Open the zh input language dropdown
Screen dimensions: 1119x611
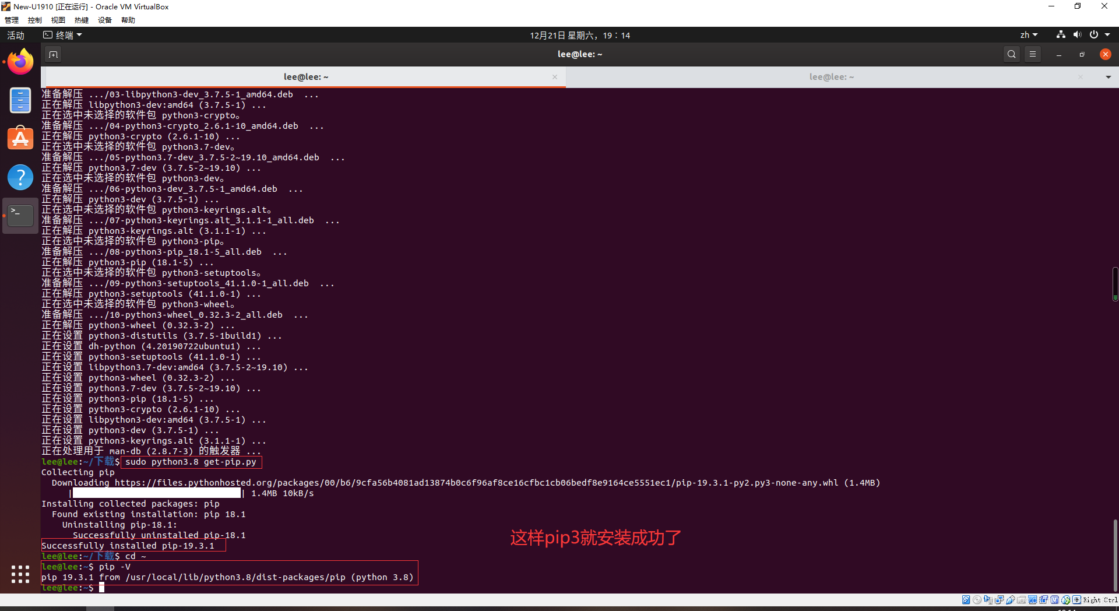click(x=1029, y=35)
